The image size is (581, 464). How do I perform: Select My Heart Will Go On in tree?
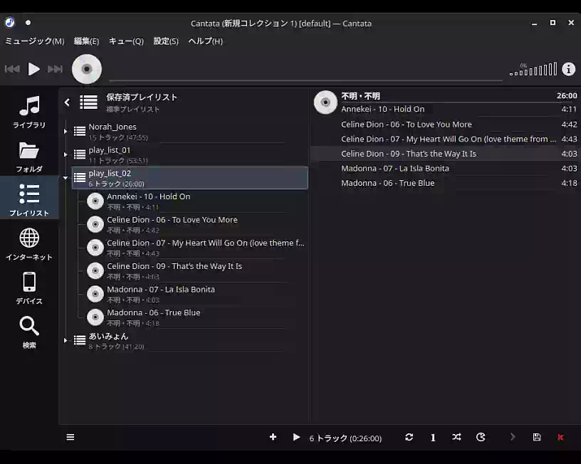[x=196, y=248]
